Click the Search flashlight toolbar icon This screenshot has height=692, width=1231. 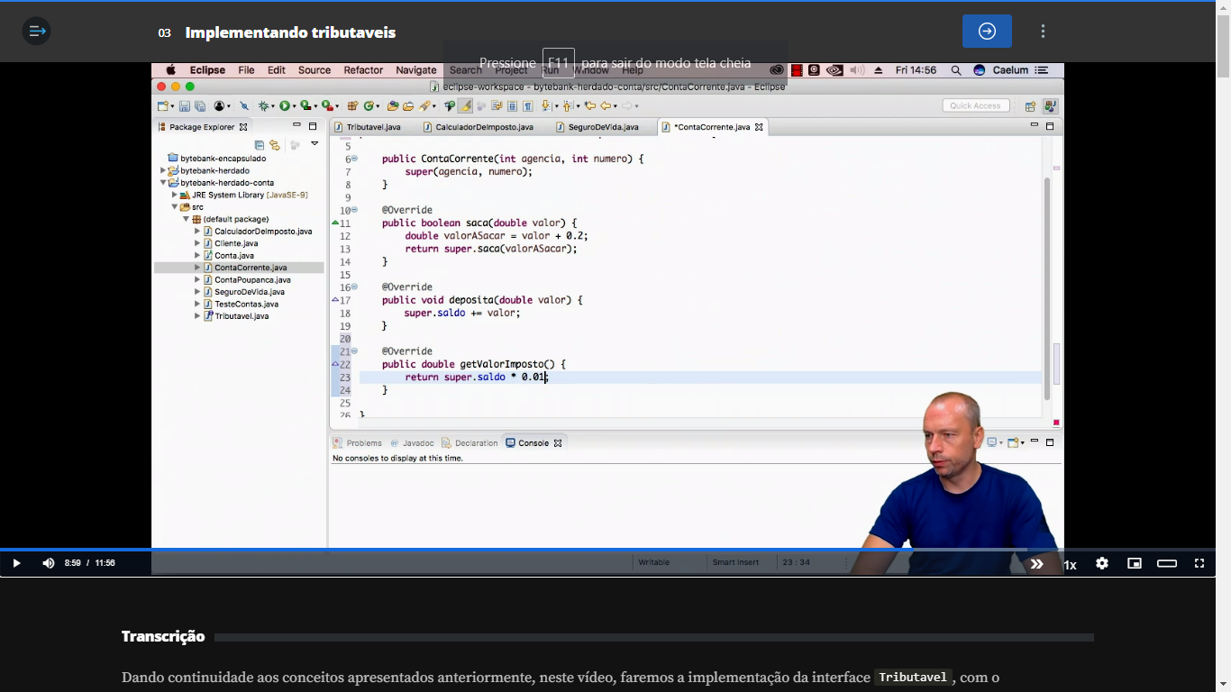coord(424,106)
